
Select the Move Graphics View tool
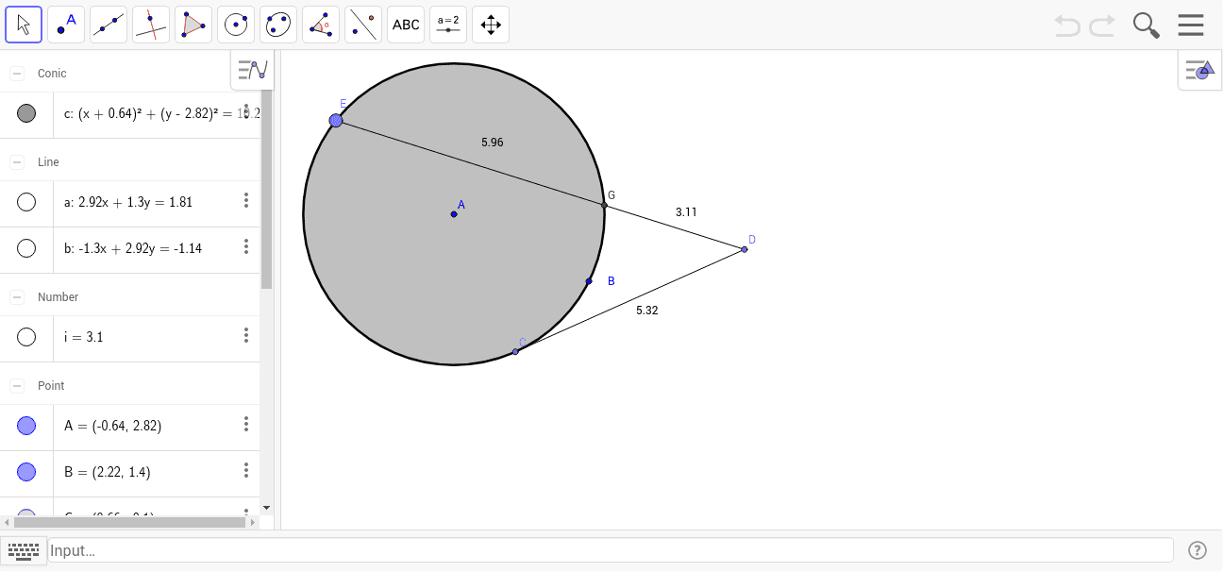(490, 24)
